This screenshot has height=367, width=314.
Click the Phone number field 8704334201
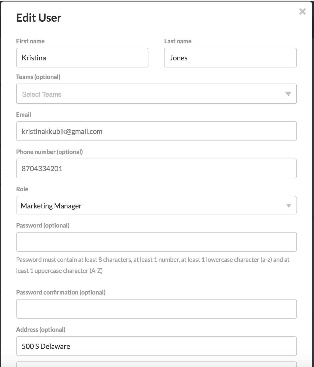coord(156,168)
